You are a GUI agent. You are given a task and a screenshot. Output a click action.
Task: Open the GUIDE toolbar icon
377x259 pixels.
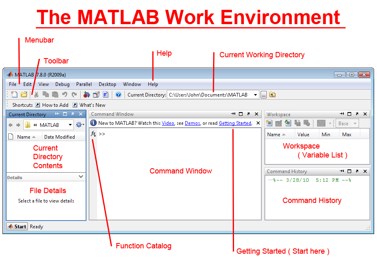click(96, 95)
